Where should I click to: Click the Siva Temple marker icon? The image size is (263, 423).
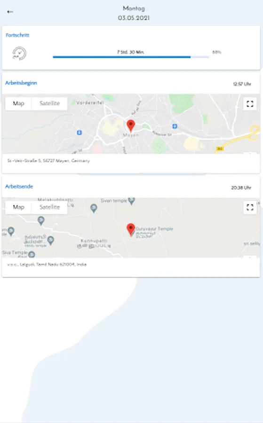(32, 254)
